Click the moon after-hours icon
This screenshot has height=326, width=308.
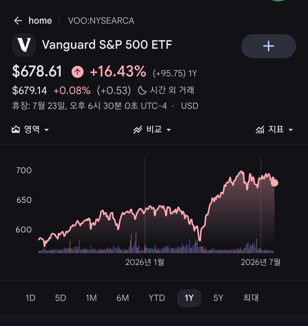pyautogui.click(x=142, y=90)
